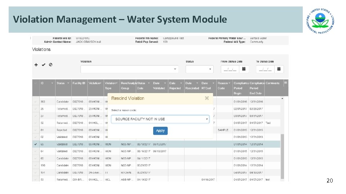Toggle the select-all header checkbox

[36, 83]
